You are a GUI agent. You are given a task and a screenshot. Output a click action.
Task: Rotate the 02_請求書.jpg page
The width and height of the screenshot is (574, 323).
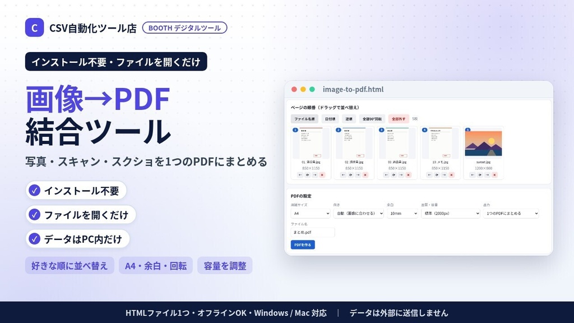coord(351,175)
